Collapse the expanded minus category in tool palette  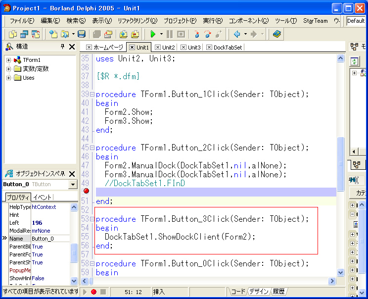[352, 214]
